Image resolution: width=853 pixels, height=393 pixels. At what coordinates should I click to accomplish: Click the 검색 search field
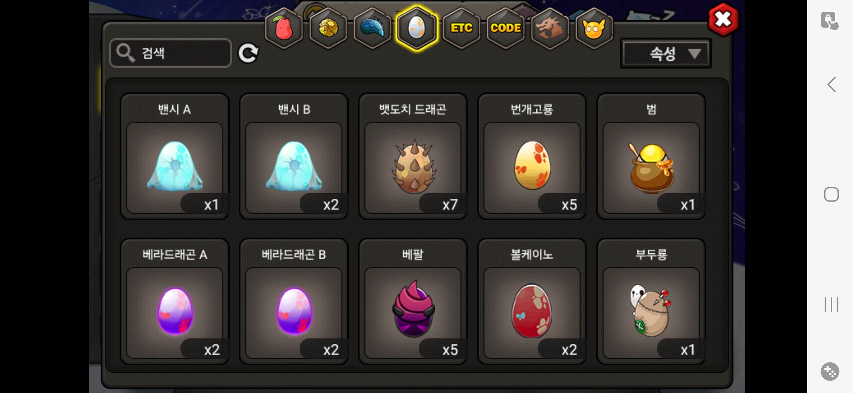(x=171, y=53)
